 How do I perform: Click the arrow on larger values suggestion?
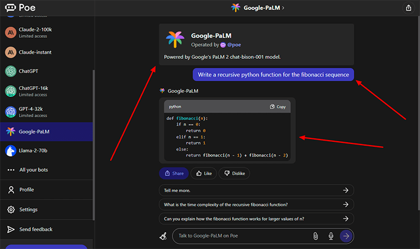345,219
